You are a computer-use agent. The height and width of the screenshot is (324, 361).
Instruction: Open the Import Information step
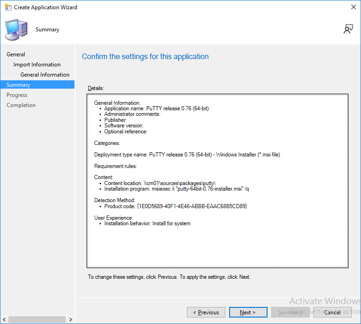[37, 65]
